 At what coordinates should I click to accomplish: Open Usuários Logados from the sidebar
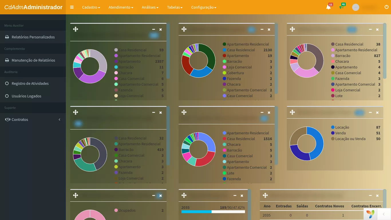coord(33,96)
